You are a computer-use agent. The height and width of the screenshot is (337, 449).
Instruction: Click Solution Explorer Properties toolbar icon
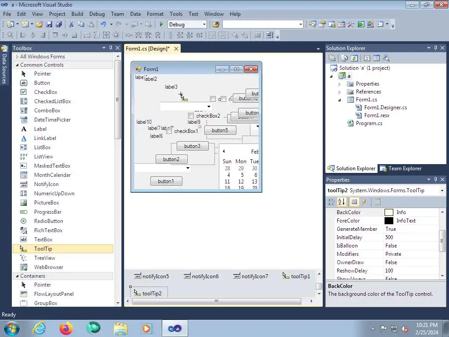pyautogui.click(x=332, y=58)
